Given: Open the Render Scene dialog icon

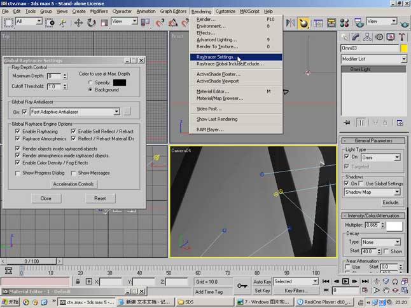Looking at the screenshot, I should pyautogui.click(x=359, y=23).
